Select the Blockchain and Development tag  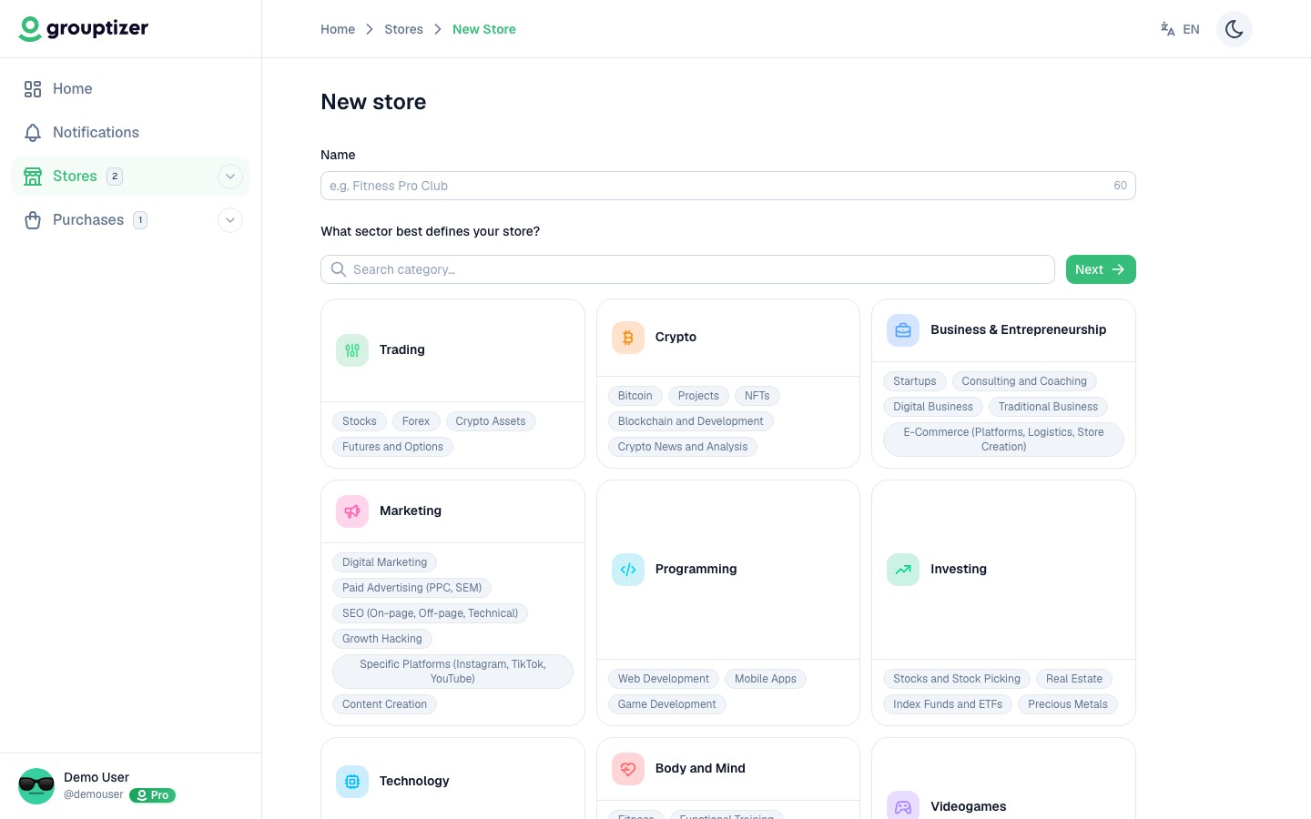coord(691,421)
